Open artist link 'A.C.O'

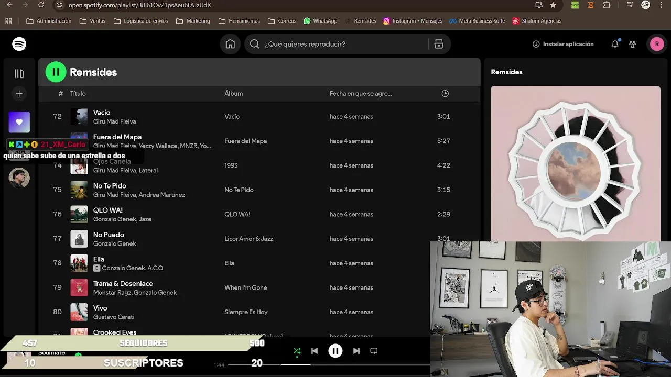point(155,268)
